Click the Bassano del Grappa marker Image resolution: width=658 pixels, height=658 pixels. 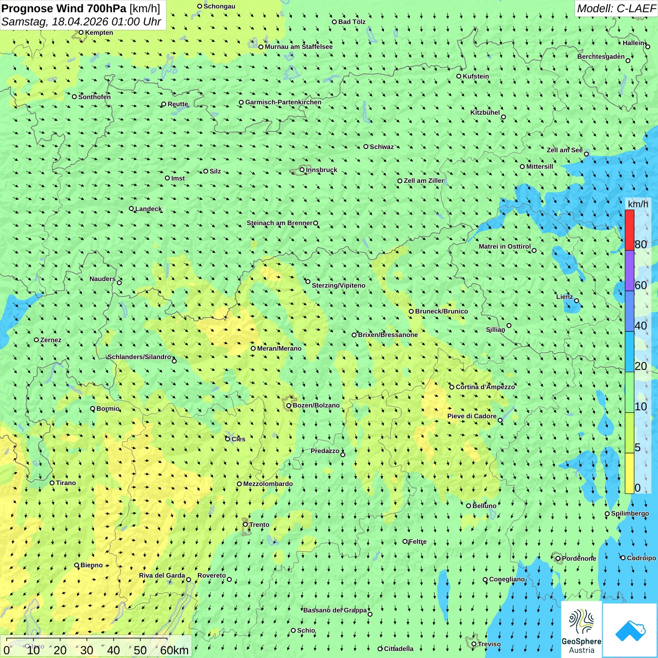(x=370, y=614)
